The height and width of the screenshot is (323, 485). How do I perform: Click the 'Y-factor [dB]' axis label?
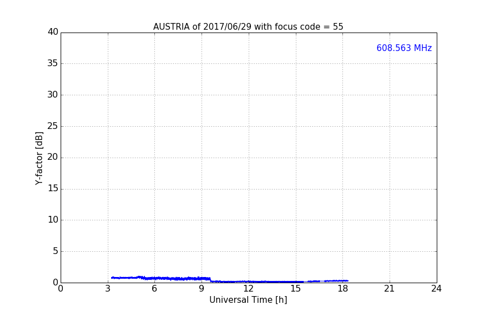pyautogui.click(x=39, y=158)
